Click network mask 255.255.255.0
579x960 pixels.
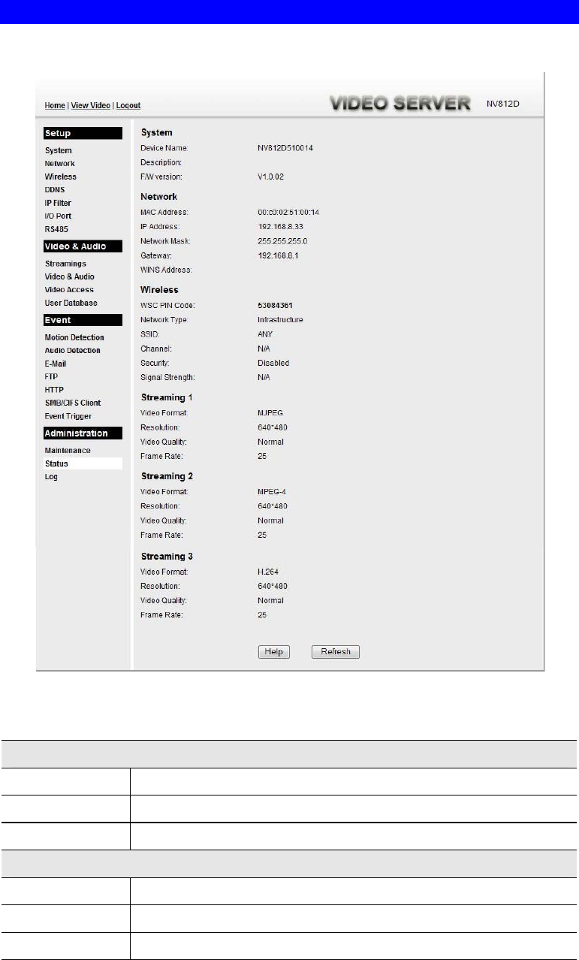[x=282, y=241]
